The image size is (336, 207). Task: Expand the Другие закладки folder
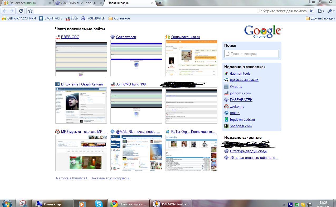point(320,18)
